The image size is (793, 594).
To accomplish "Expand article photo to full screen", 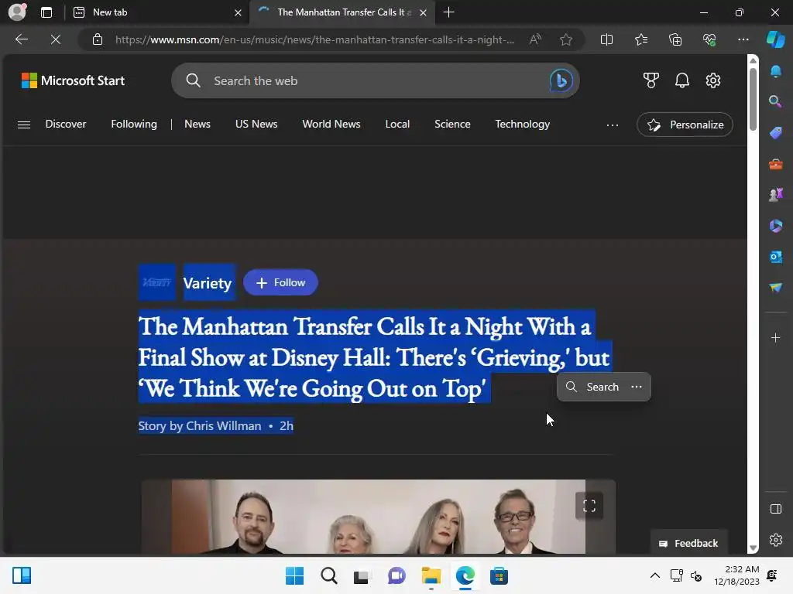I will (x=589, y=506).
